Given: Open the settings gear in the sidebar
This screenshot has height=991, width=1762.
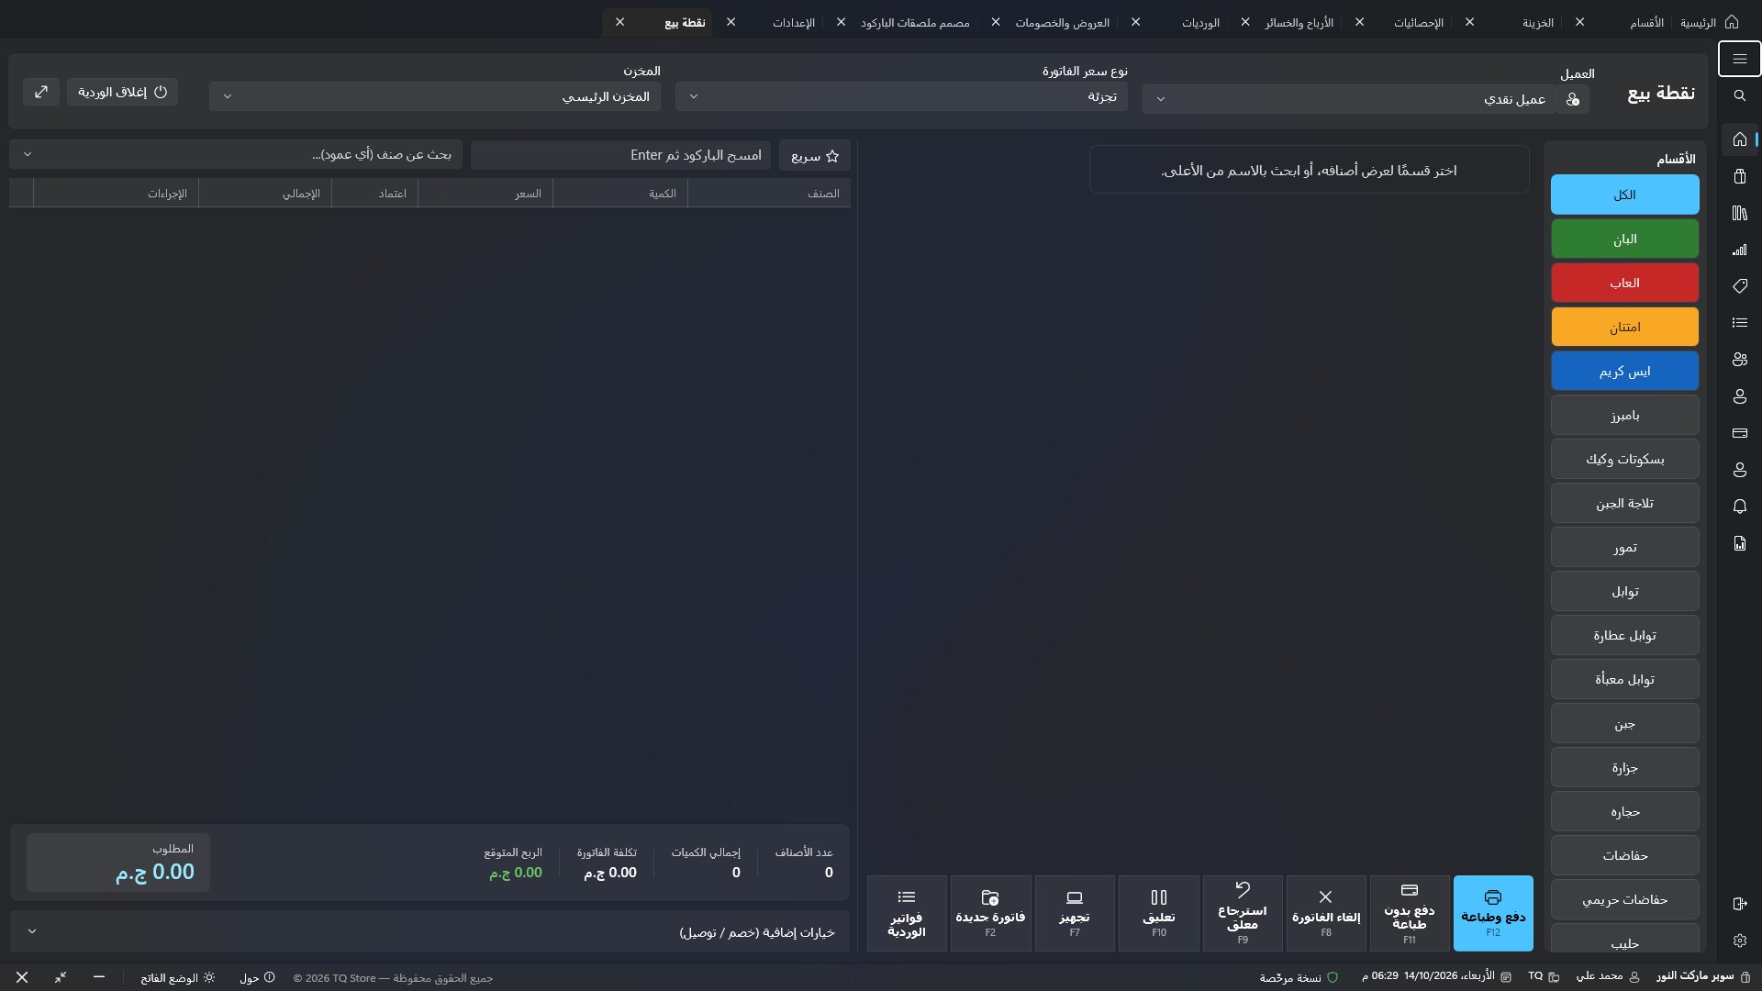Looking at the screenshot, I should 1739,941.
